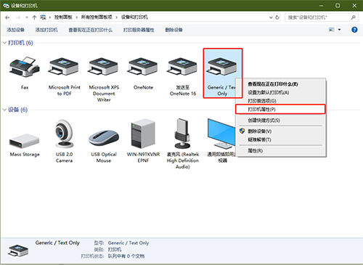Screen dimensions: 363x265
Task: Click the change view icon in toolbar
Action: (x=332, y=30)
